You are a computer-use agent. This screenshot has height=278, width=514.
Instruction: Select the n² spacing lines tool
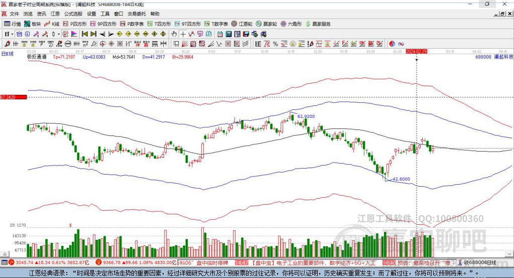pos(85,44)
